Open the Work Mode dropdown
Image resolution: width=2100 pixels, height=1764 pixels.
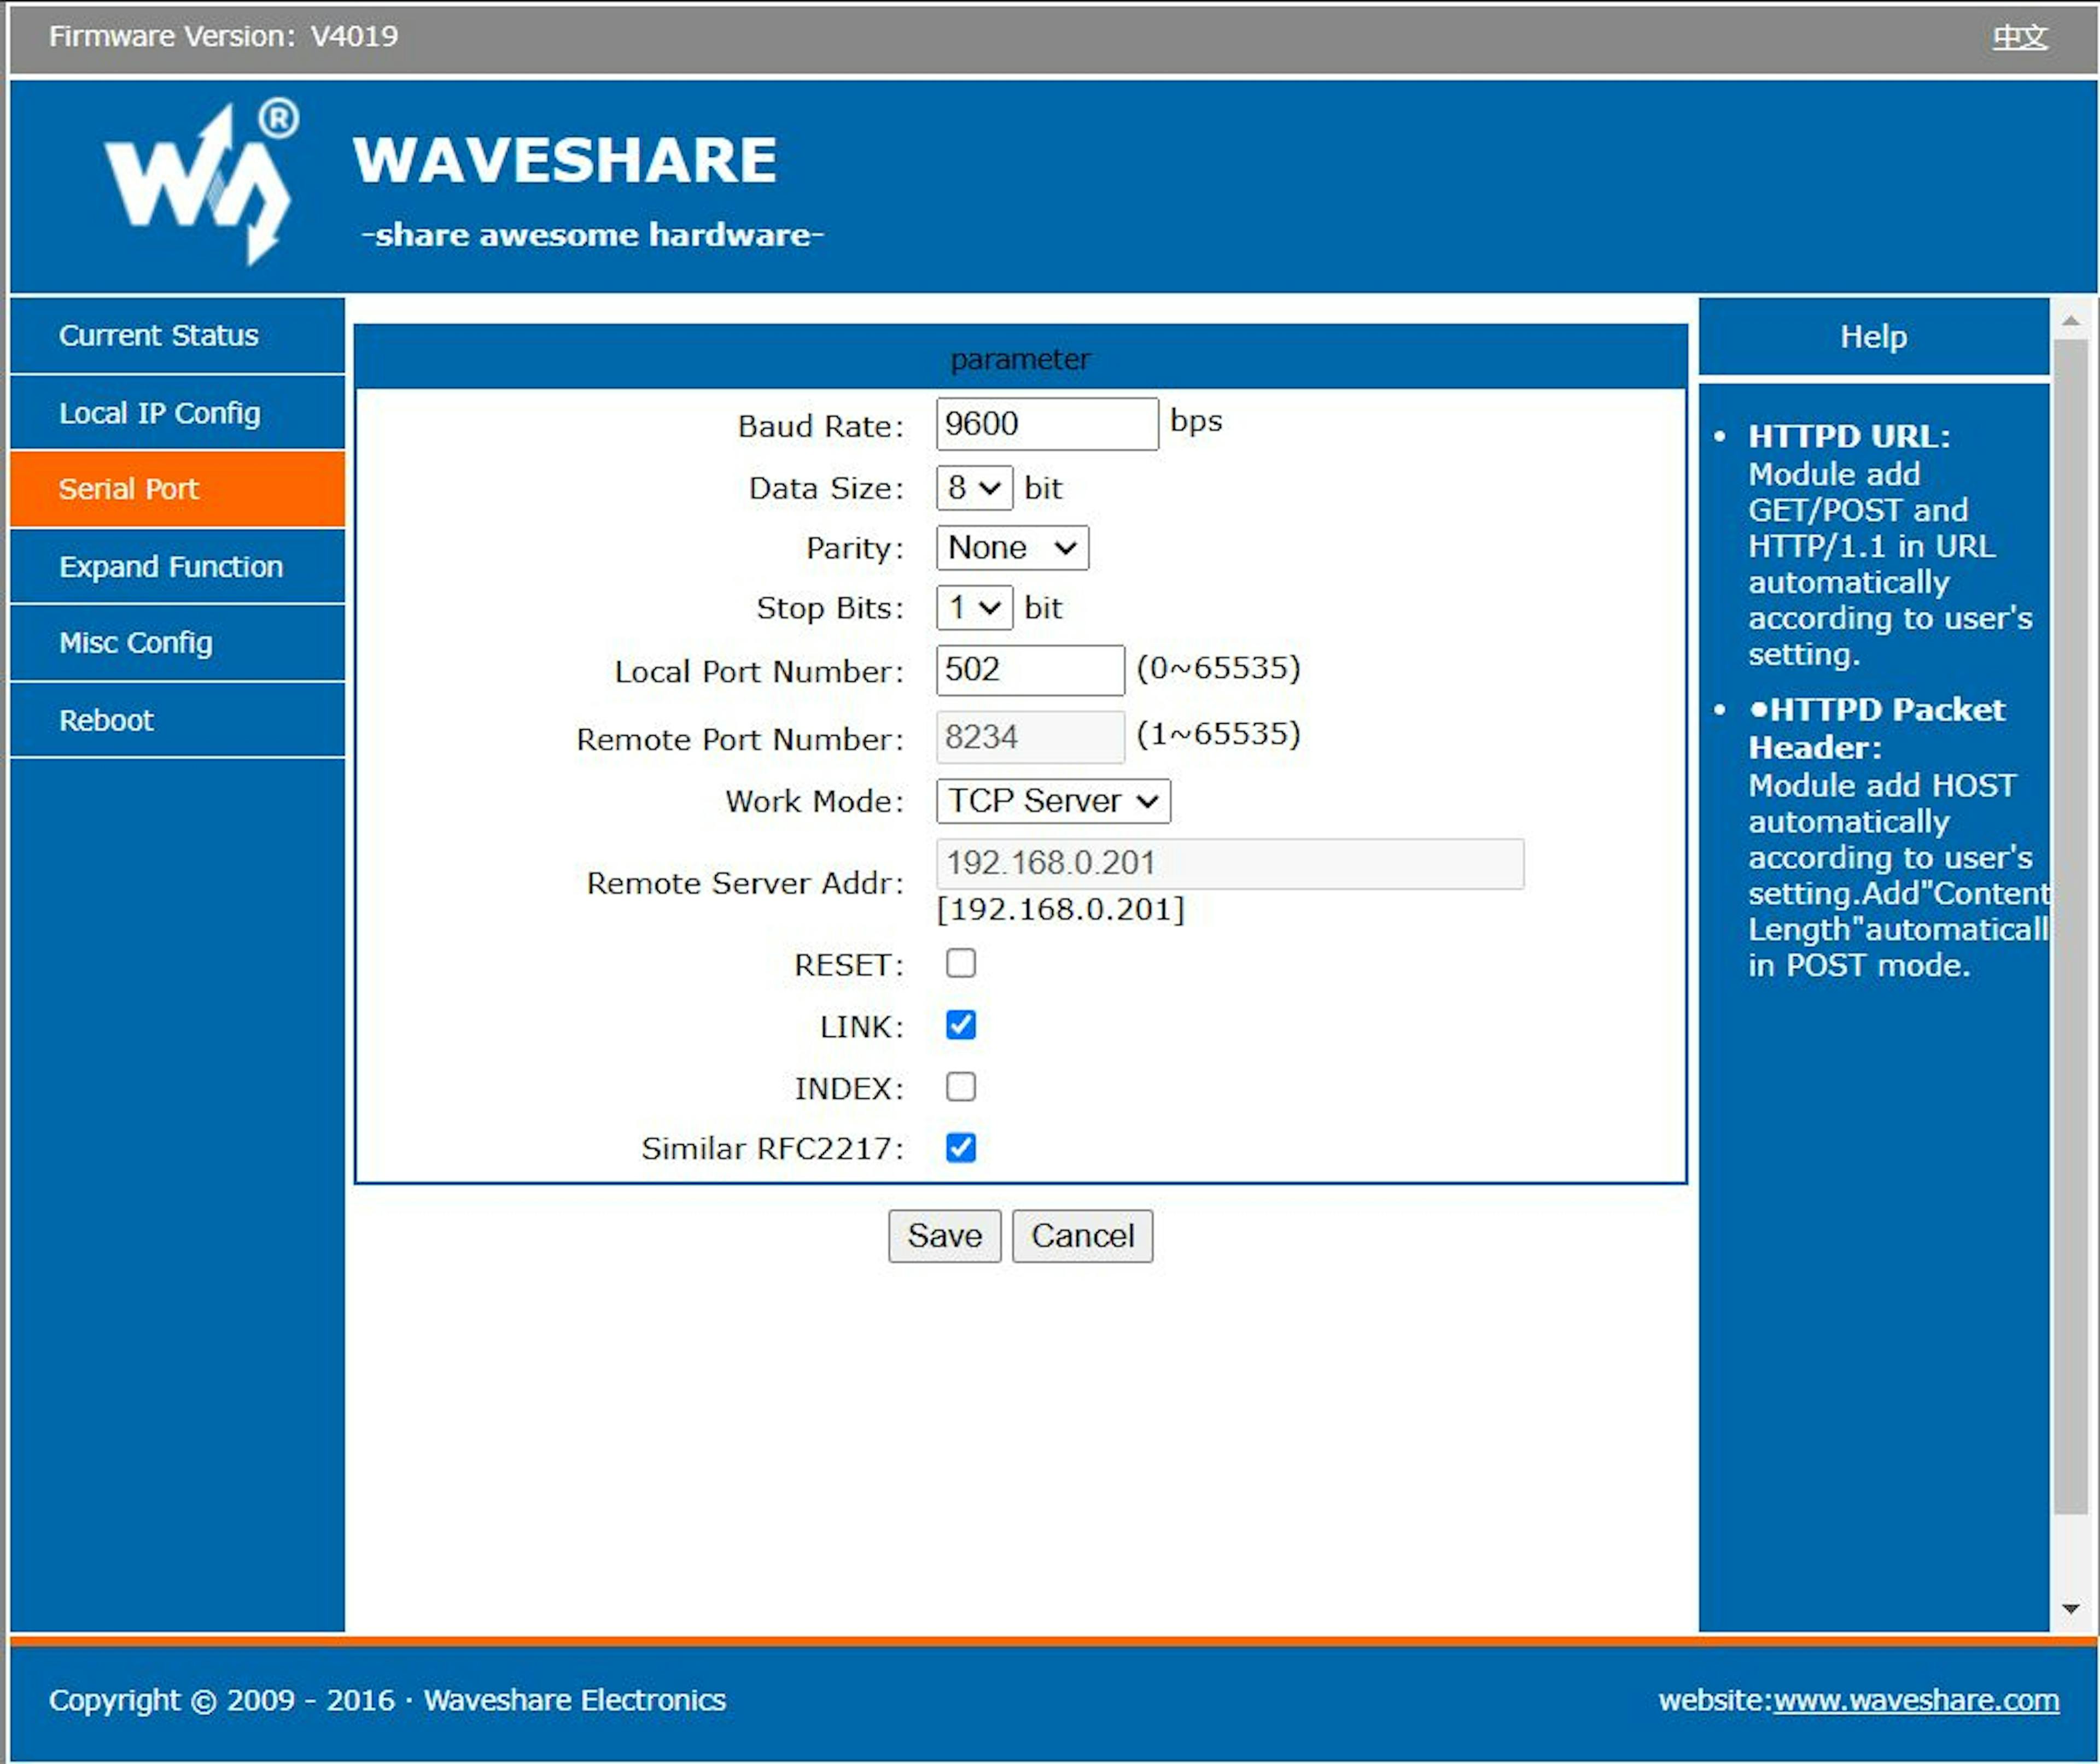coord(1053,801)
